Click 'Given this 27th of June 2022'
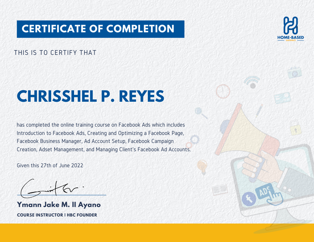 click(x=50, y=165)
